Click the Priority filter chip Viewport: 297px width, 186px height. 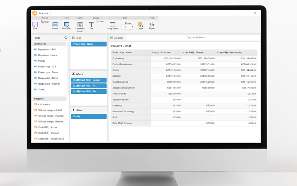coord(89,116)
